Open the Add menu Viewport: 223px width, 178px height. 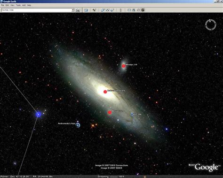(x=24, y=5)
